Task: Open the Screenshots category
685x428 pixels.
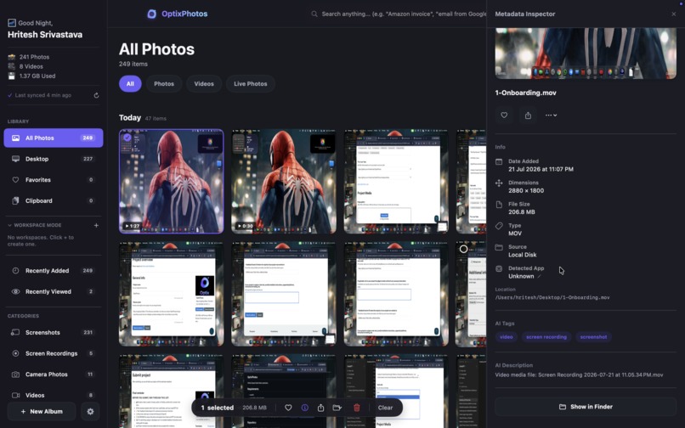Action: (x=54, y=333)
